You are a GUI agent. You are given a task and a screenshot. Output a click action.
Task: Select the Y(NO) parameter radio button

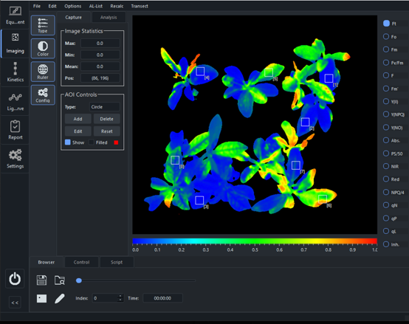tap(386, 127)
